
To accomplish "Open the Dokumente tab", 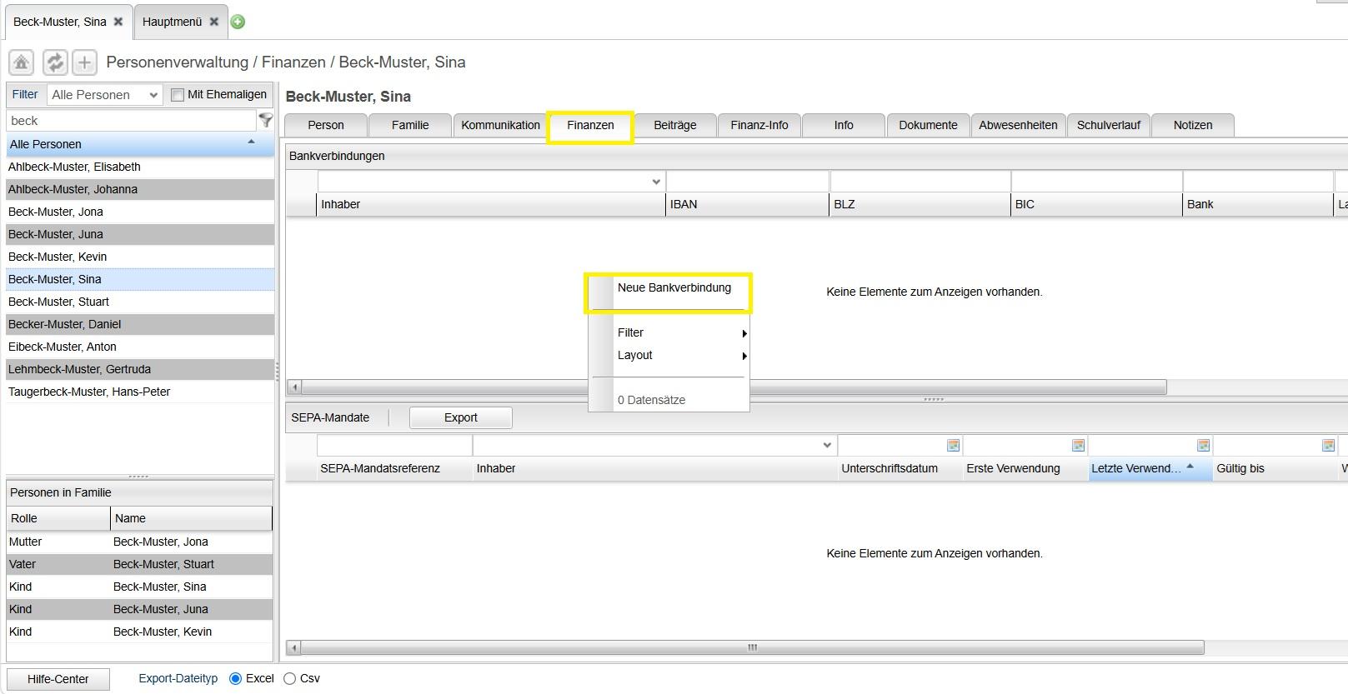I will click(x=928, y=125).
